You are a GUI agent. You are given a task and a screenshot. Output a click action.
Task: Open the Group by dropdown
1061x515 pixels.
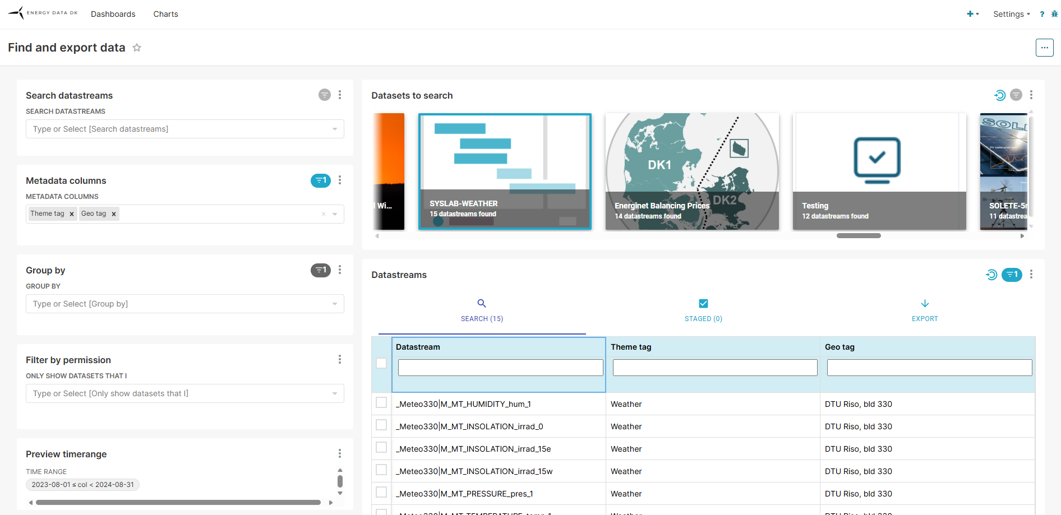335,304
